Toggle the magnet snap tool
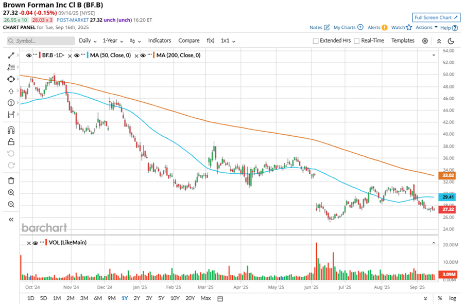The height and width of the screenshot is (308, 465). 11,130
